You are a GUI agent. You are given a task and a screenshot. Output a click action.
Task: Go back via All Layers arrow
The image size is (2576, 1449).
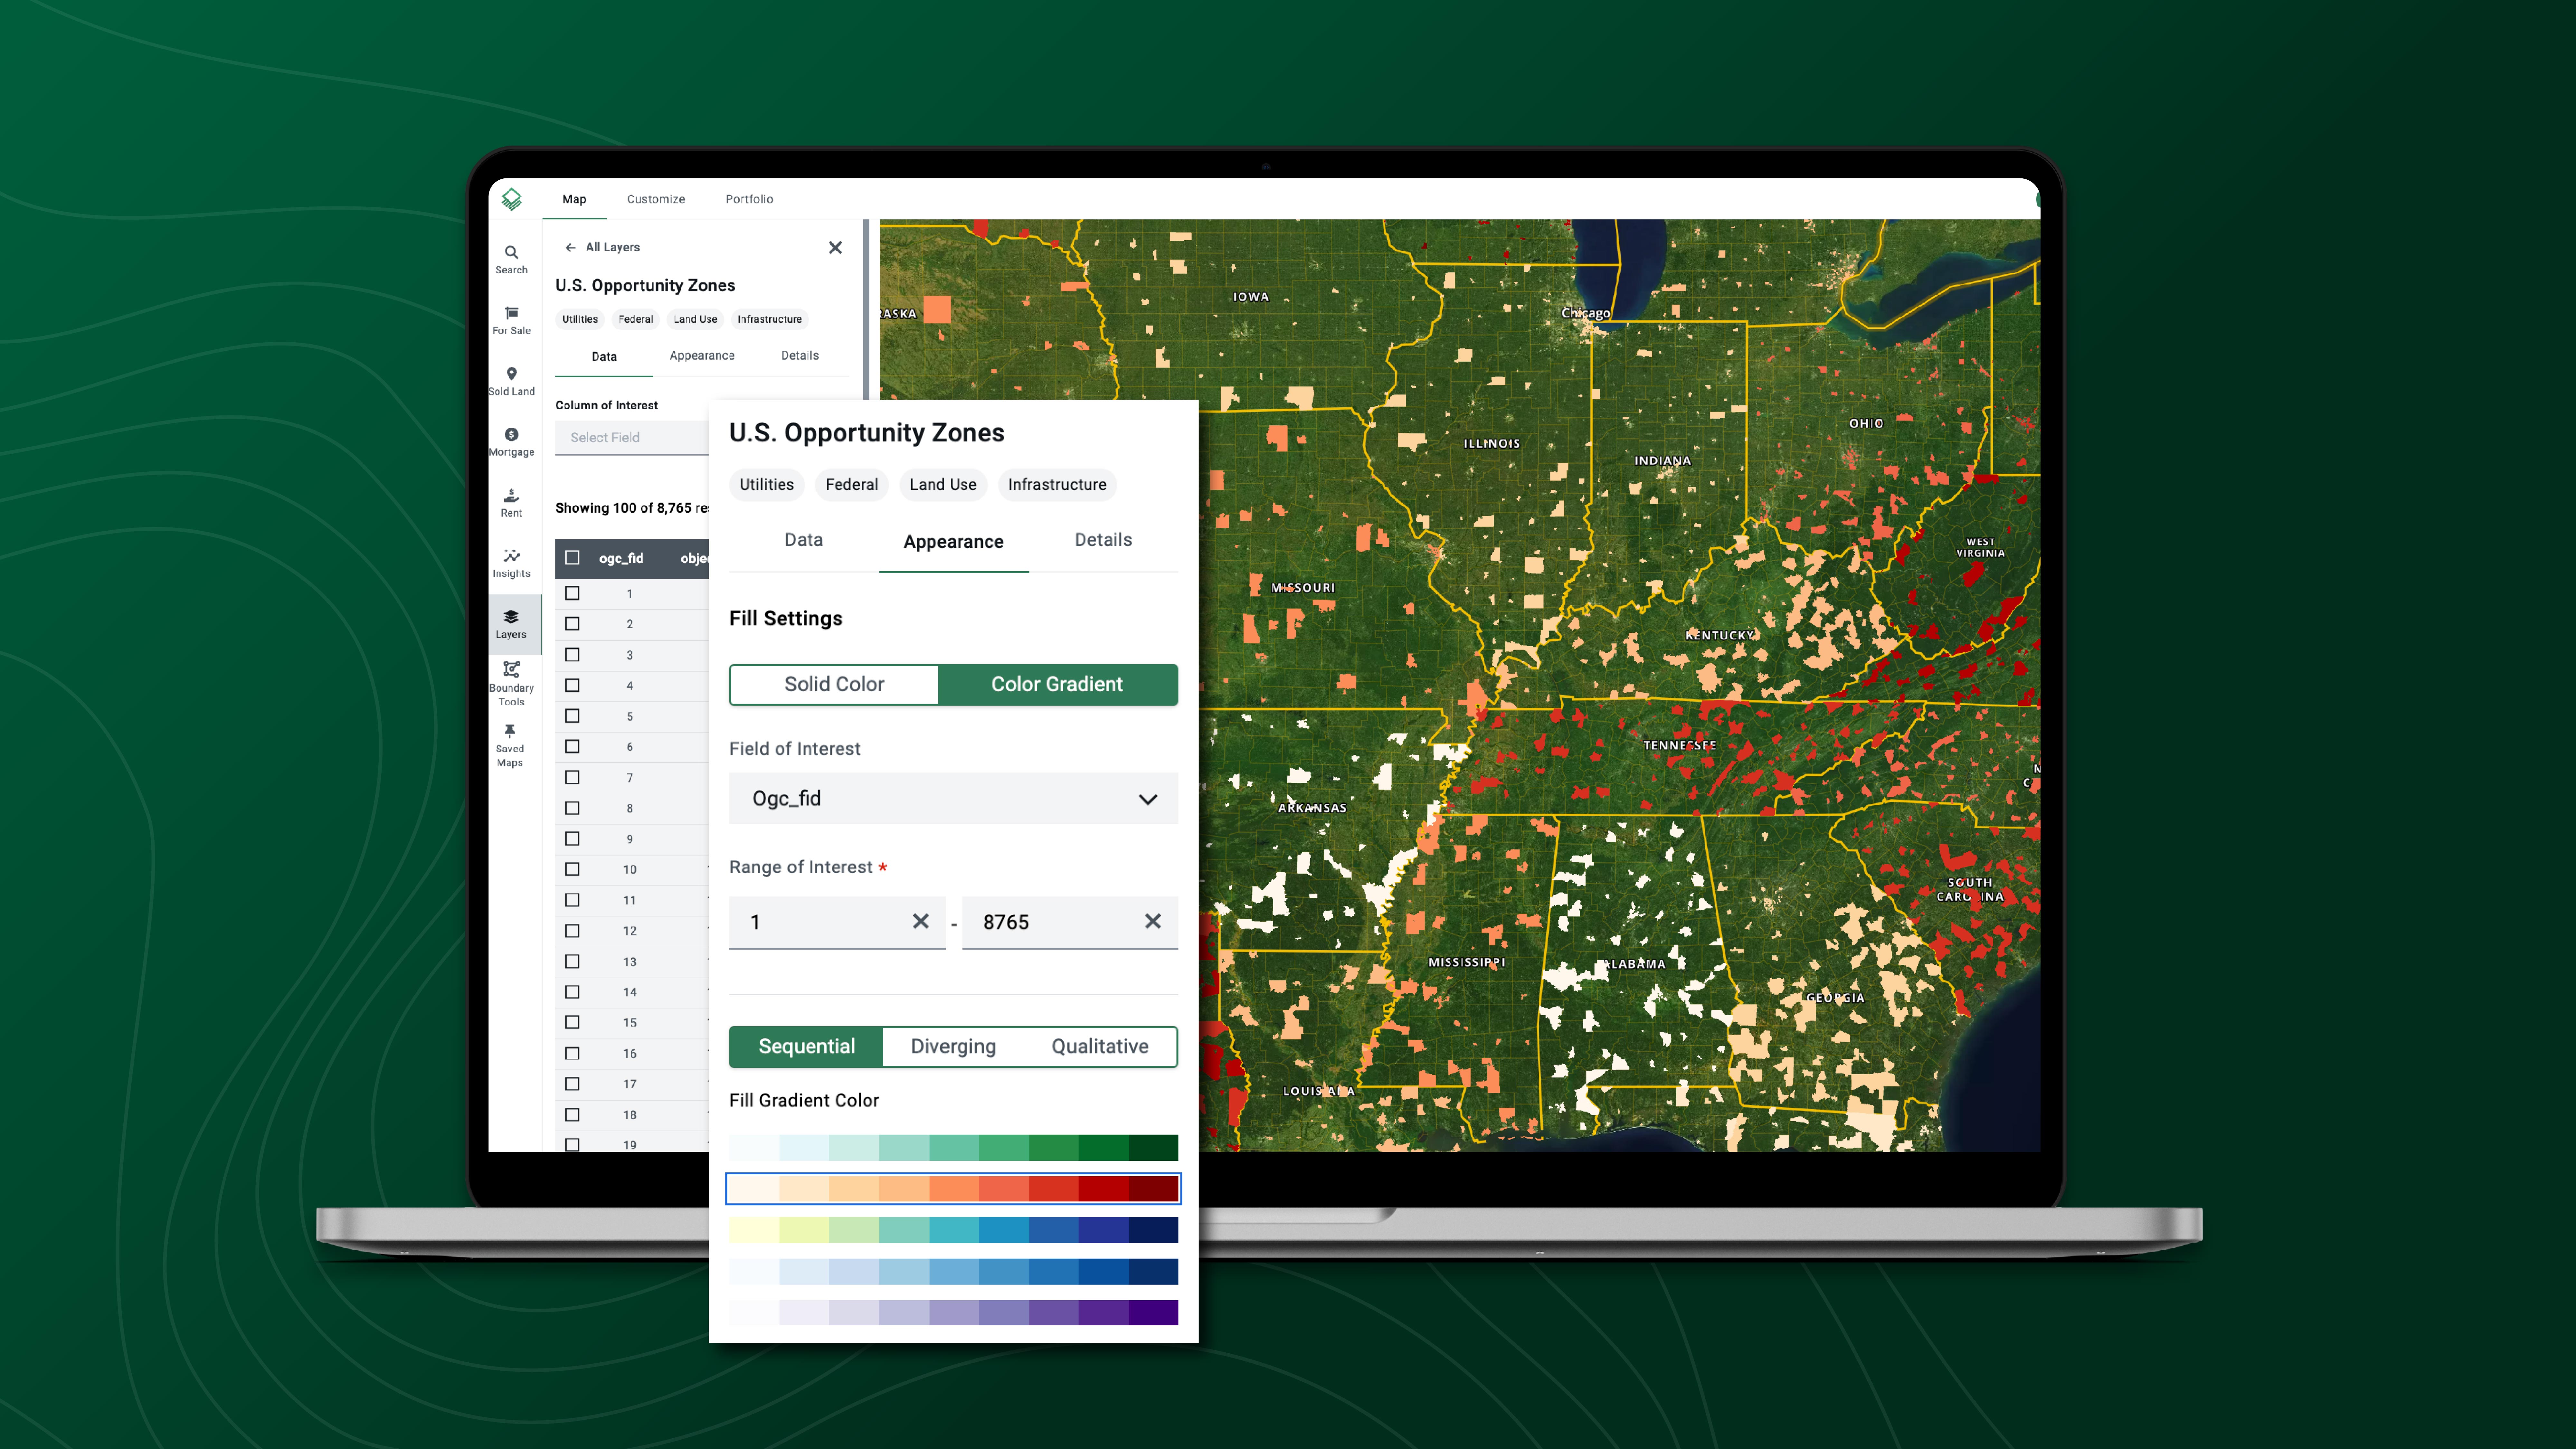[x=602, y=247]
